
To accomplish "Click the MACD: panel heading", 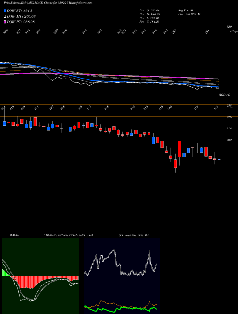I will (x=14, y=235).
